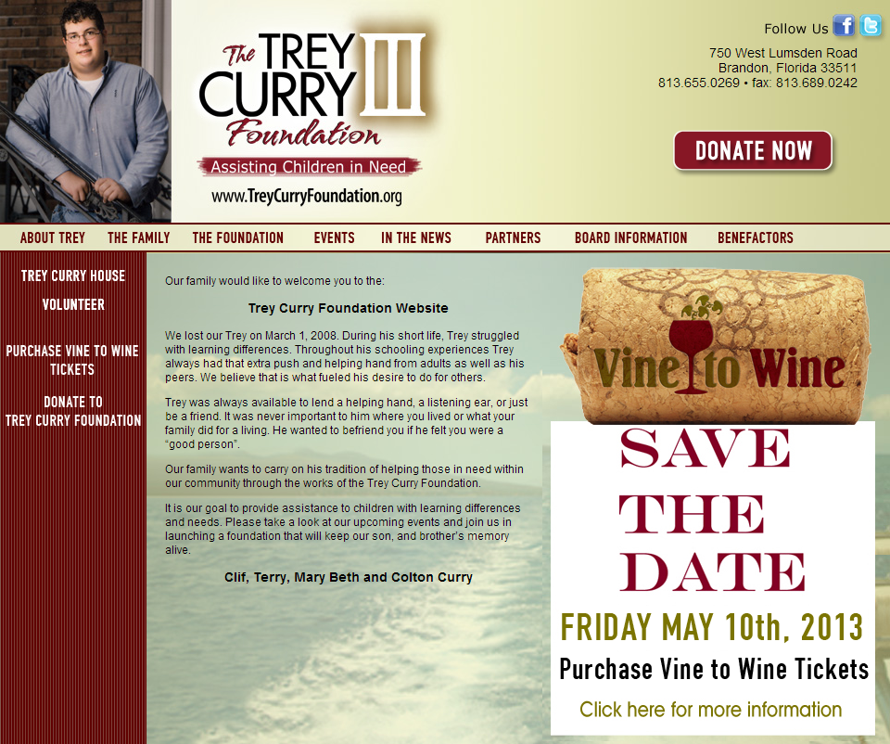Click the Vine to Wine cork image

click(715, 346)
